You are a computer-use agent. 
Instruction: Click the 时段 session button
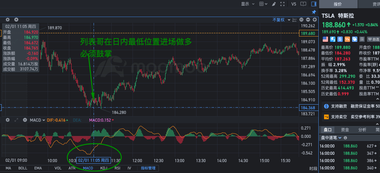tap(313, 169)
